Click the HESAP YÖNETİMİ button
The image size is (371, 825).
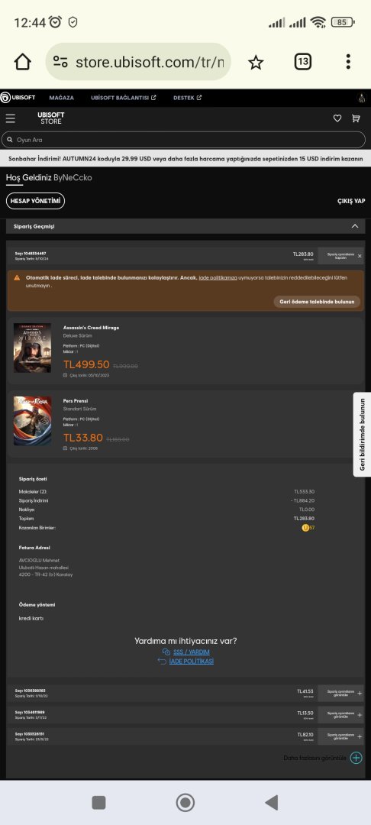(x=35, y=201)
